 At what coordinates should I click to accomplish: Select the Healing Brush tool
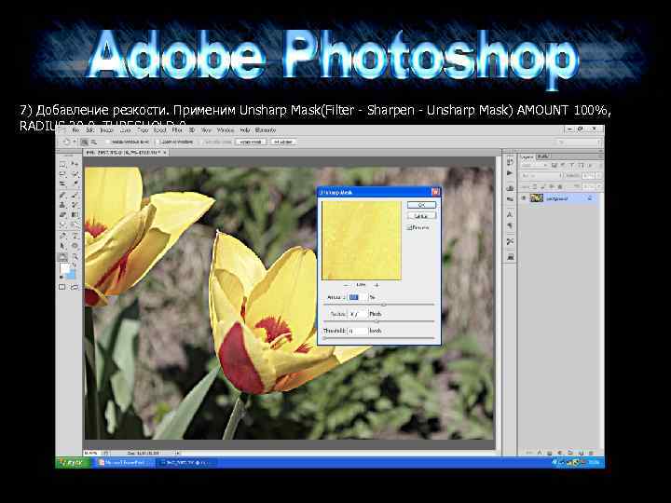[63, 195]
